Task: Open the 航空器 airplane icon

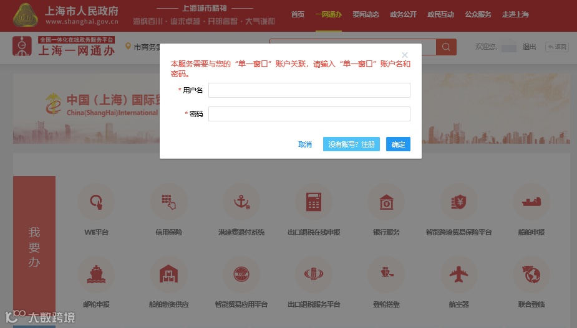Action: point(459,274)
